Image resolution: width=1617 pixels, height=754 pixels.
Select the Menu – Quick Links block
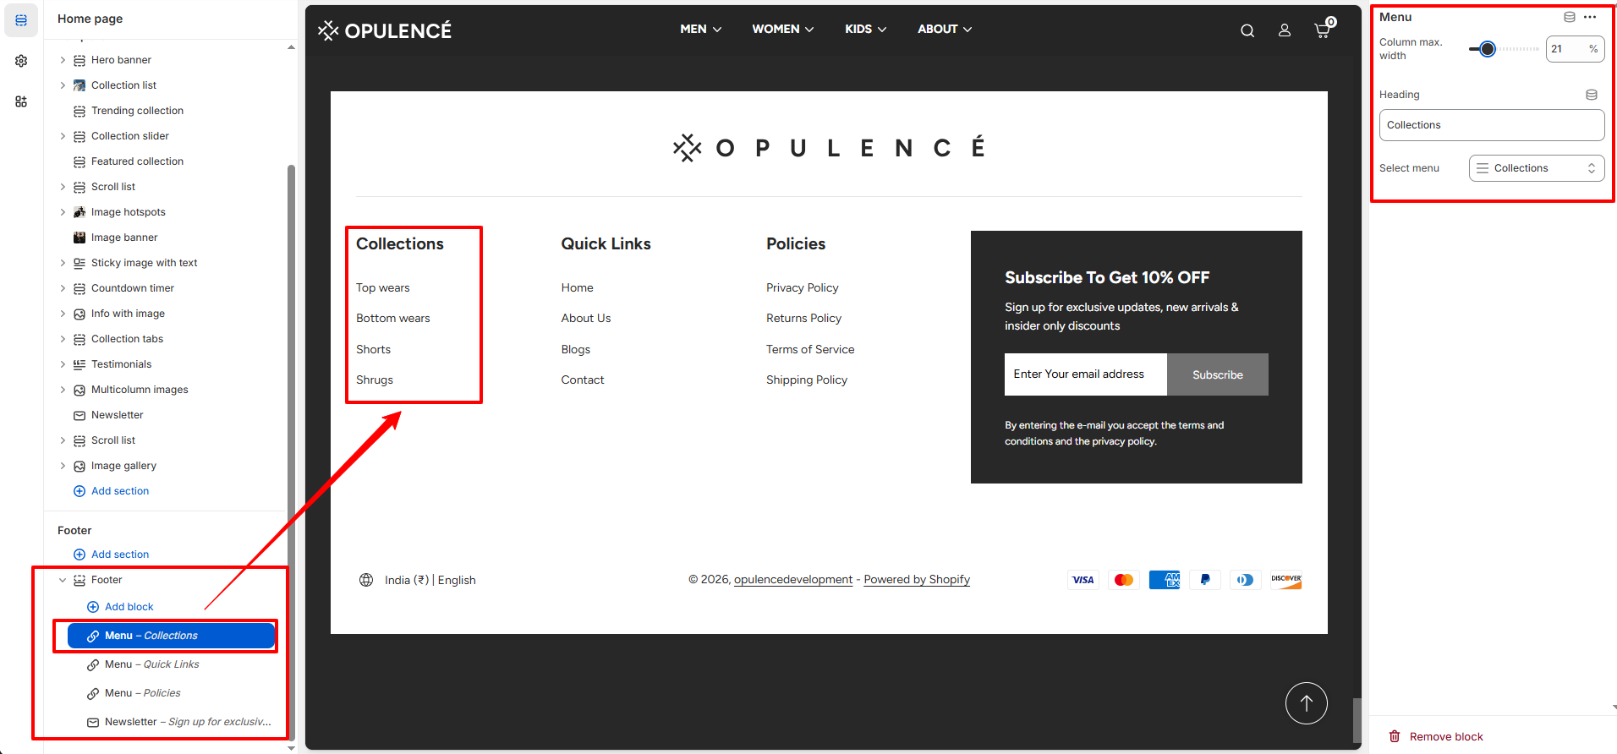(x=172, y=664)
